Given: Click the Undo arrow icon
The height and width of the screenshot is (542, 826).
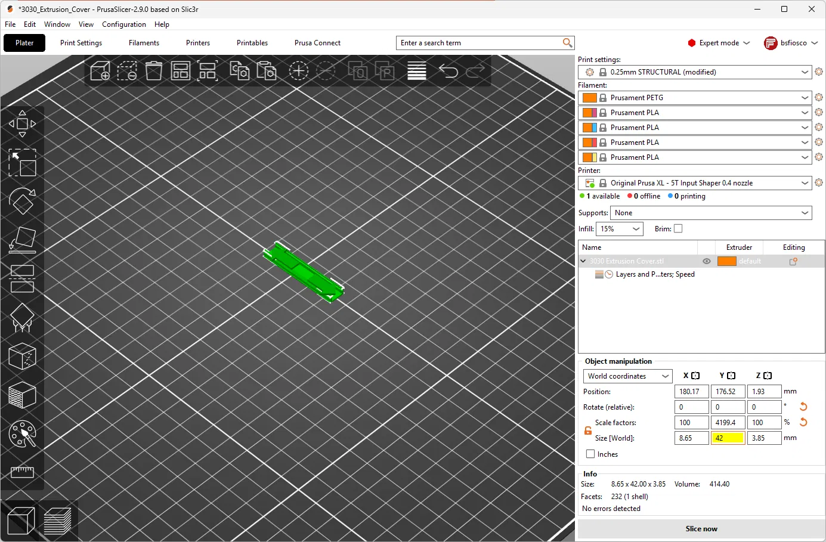Looking at the screenshot, I should tap(448, 71).
